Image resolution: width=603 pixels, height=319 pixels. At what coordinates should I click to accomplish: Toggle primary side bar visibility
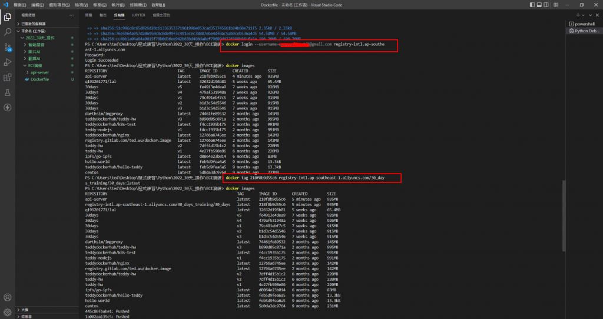532,5
